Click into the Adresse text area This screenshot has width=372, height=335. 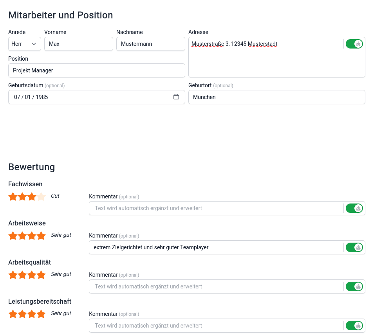(x=265, y=59)
